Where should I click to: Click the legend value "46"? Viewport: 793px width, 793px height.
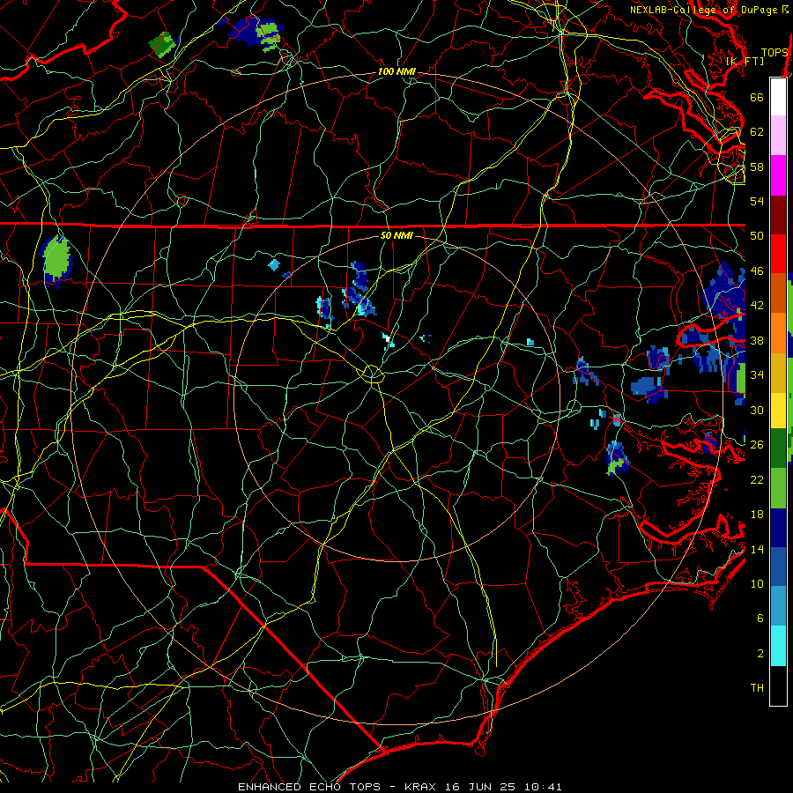tap(757, 271)
